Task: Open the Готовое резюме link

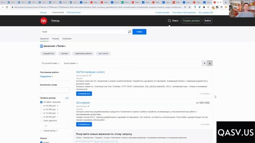Action: click(x=162, y=12)
